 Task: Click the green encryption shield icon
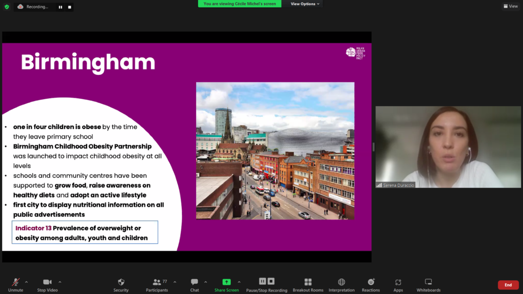coord(7,7)
